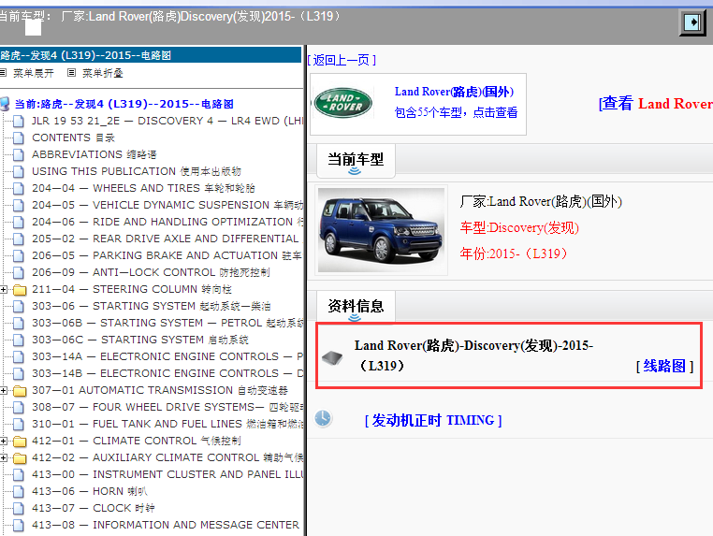Click the page icon for 413-07 CLOCK
The height and width of the screenshot is (536, 713).
(x=19, y=508)
